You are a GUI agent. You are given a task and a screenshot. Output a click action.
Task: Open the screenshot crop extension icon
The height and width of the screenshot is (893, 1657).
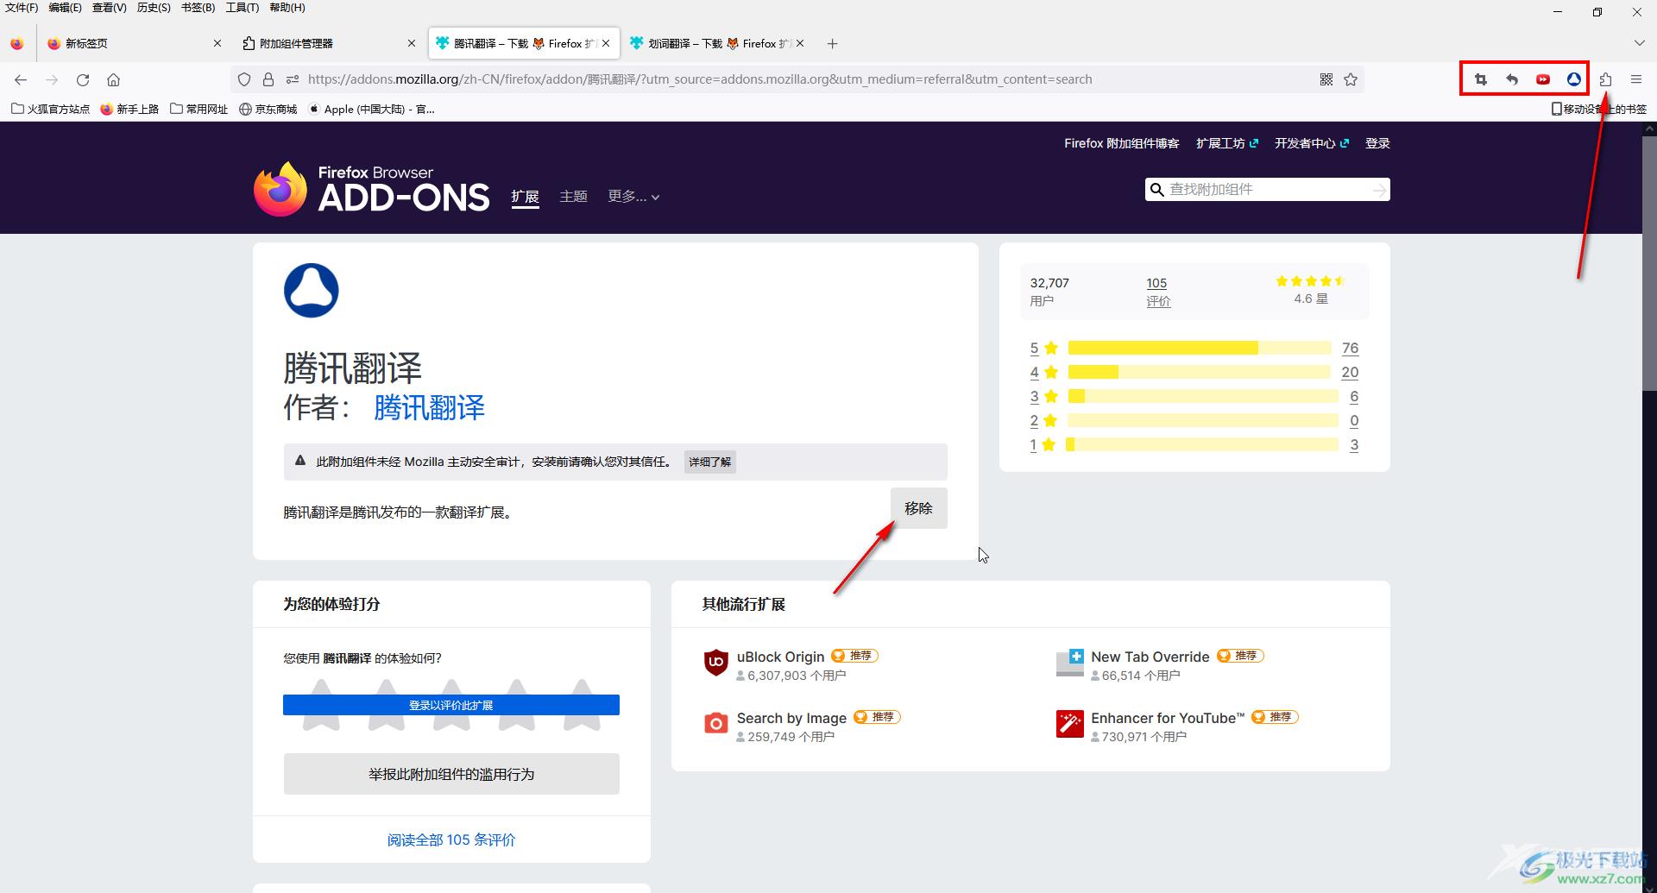pyautogui.click(x=1481, y=79)
